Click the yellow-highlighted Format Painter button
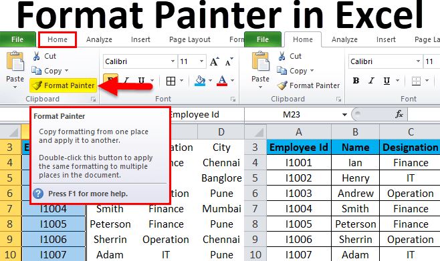Image resolution: width=440 pixels, height=261 pixels. click(63, 85)
